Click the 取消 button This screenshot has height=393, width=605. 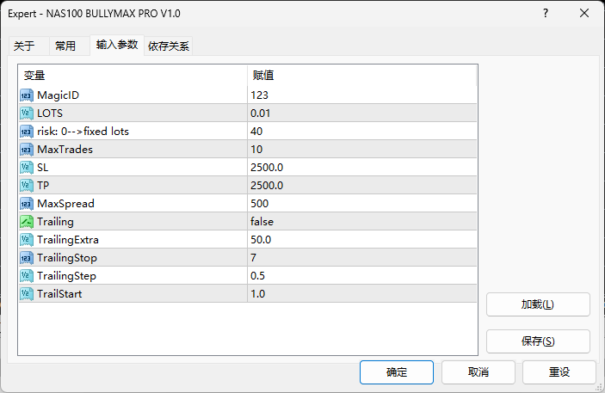pos(478,372)
